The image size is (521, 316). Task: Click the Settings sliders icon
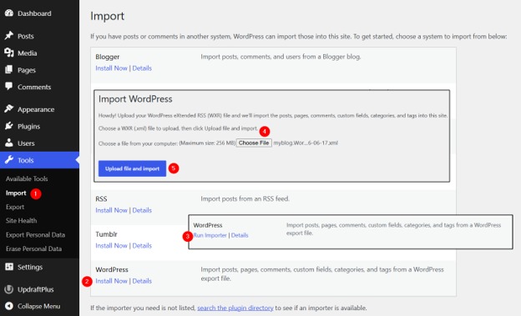tap(9, 267)
